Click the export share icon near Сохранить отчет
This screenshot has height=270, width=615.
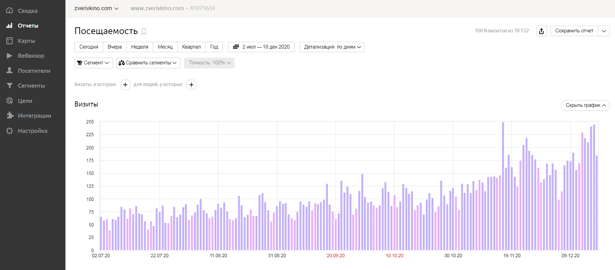pyautogui.click(x=541, y=31)
